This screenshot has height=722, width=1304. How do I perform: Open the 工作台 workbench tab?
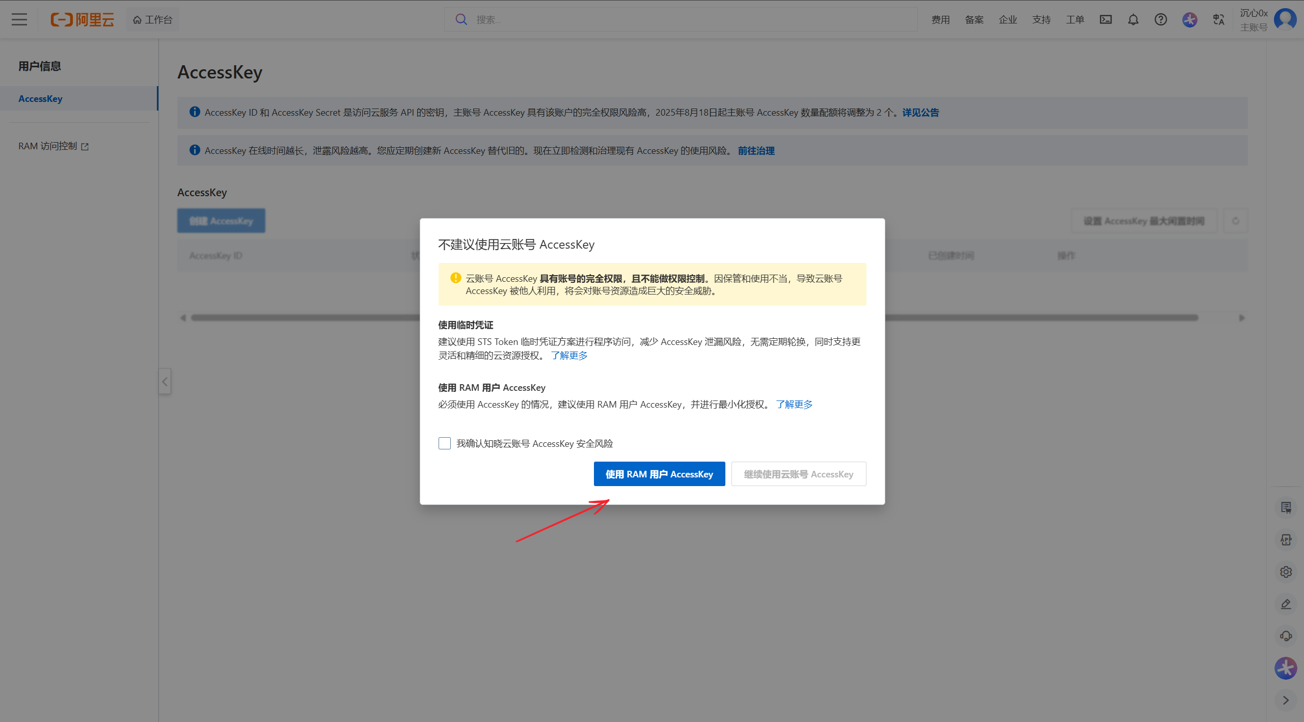(153, 19)
